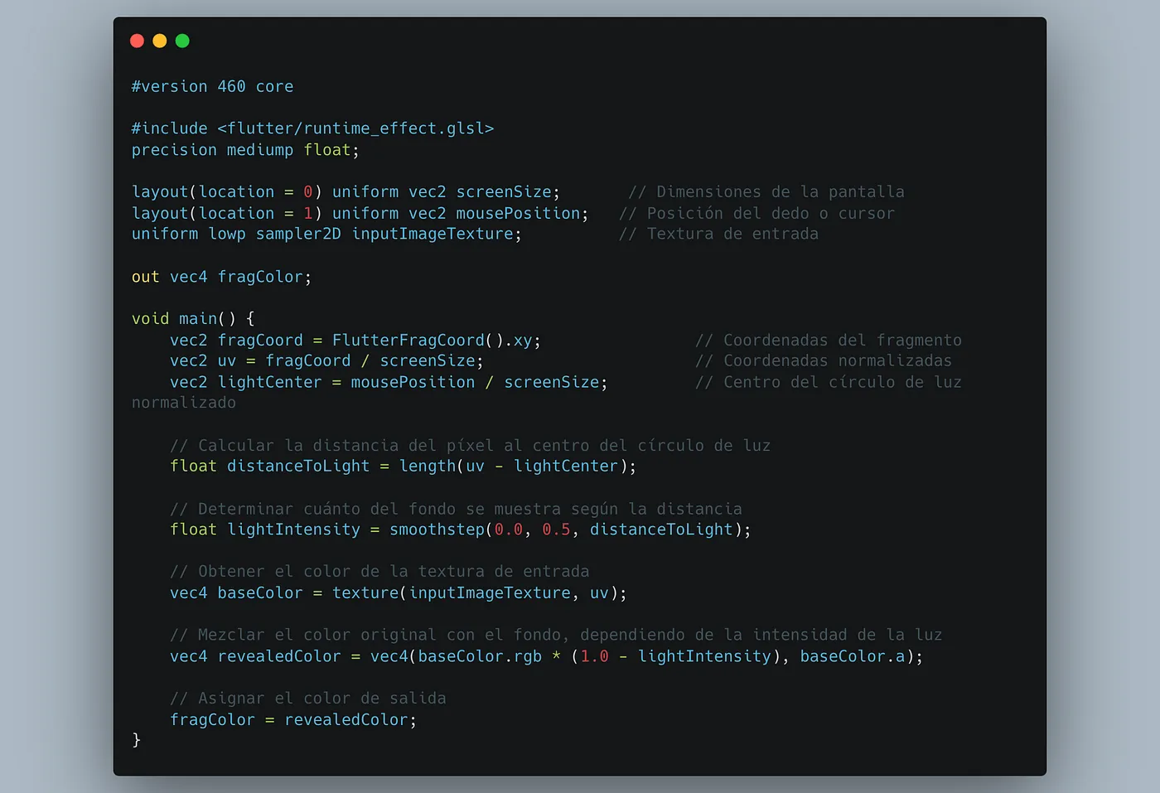The height and width of the screenshot is (793, 1160).
Task: Click the 'mediump' precision keyword
Action: pyautogui.click(x=260, y=150)
